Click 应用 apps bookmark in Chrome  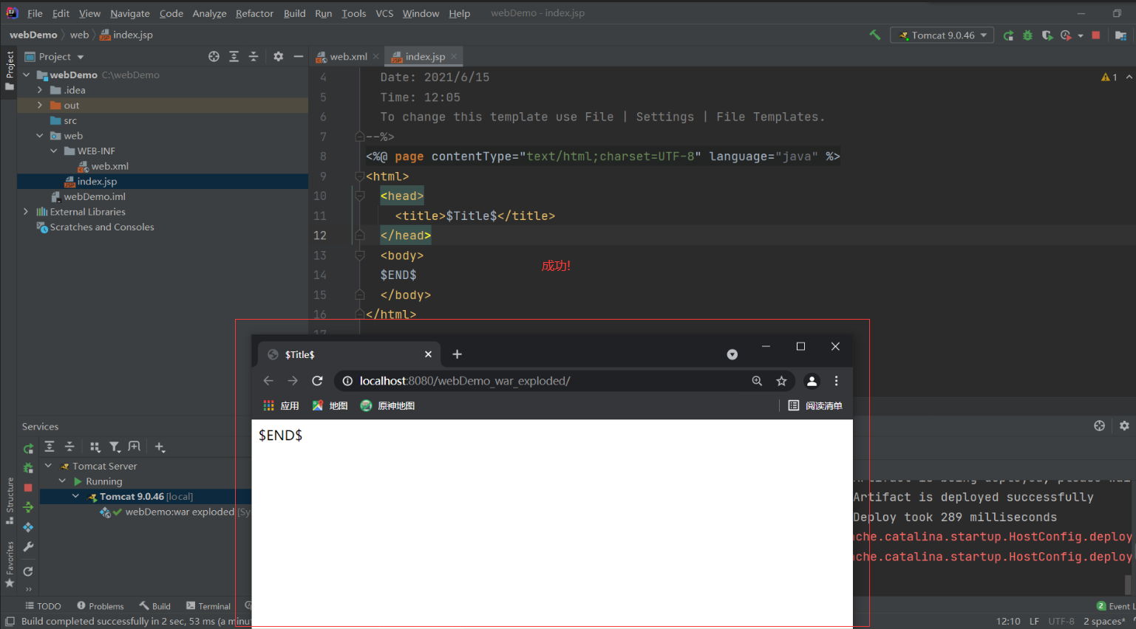[x=281, y=405]
